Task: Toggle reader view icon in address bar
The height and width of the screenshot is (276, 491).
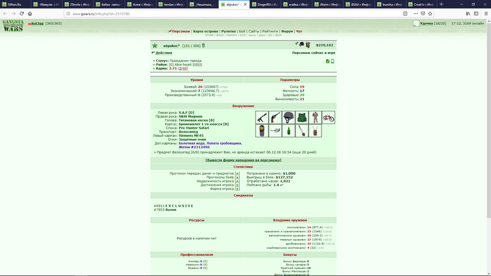Action: pos(405,13)
